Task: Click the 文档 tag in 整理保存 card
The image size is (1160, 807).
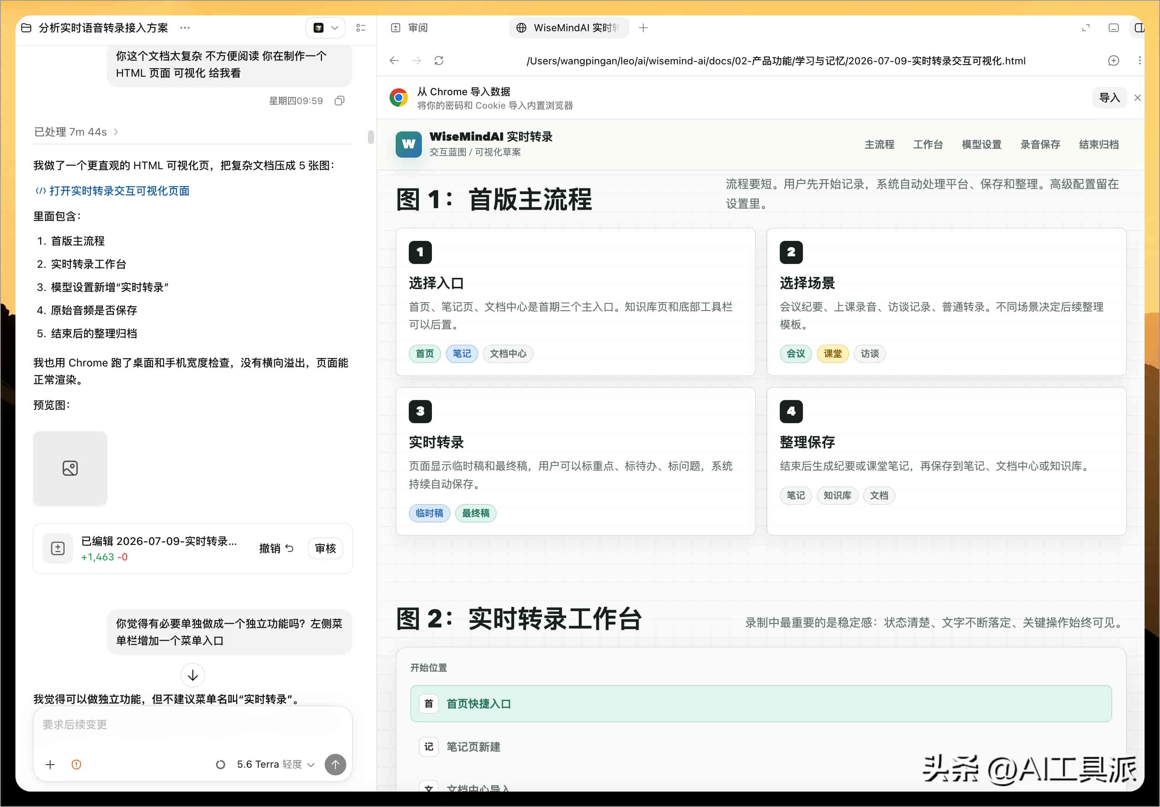Action: tap(879, 495)
